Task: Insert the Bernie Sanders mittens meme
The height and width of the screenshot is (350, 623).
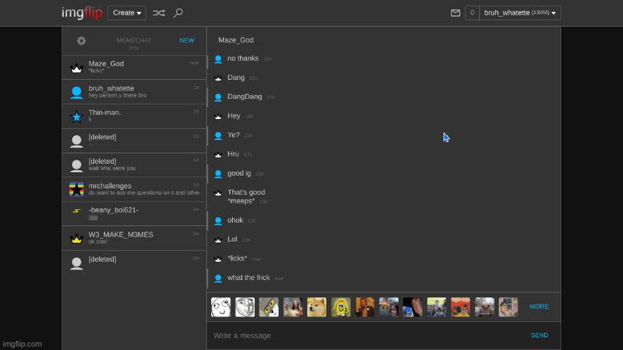Action: pos(484,307)
